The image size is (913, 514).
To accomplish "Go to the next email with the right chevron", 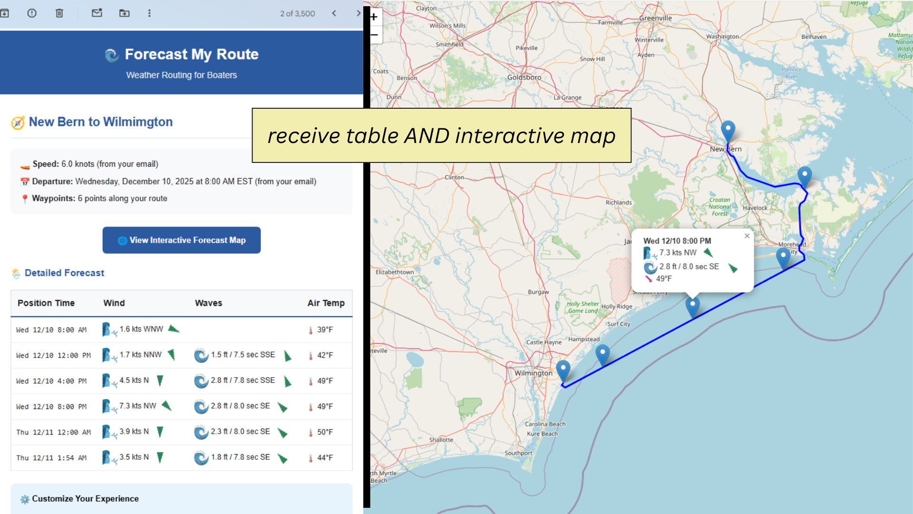I will click(359, 13).
